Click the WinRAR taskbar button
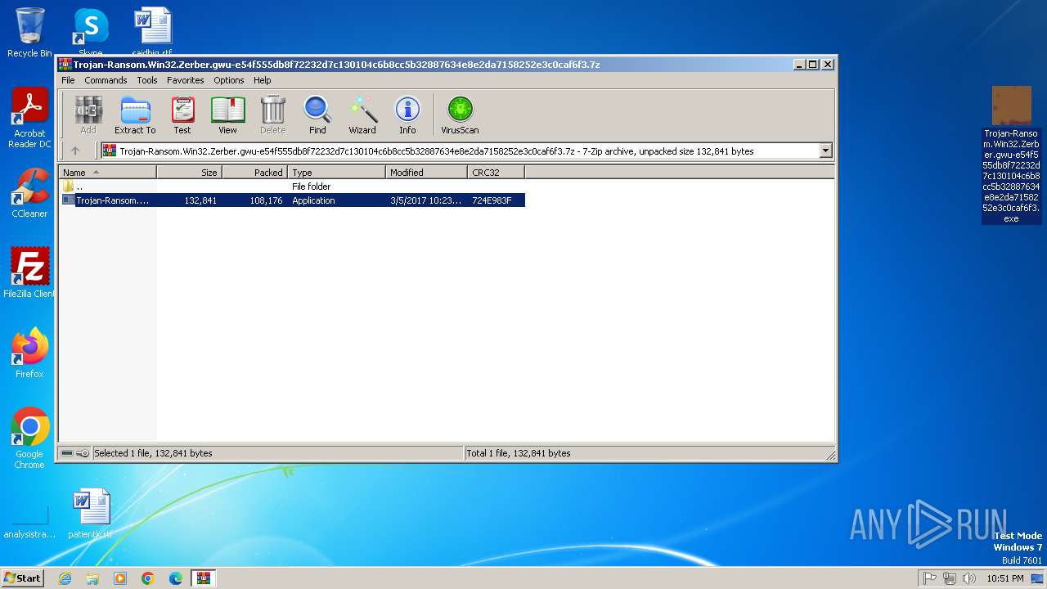 point(204,578)
